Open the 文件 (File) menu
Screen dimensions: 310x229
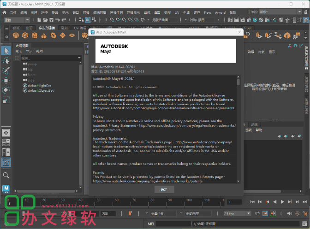(x=13, y=12)
